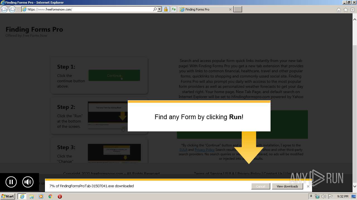The width and height of the screenshot is (357, 200).
Task: Open the recent pages dropdown arrow
Action: 18,9
